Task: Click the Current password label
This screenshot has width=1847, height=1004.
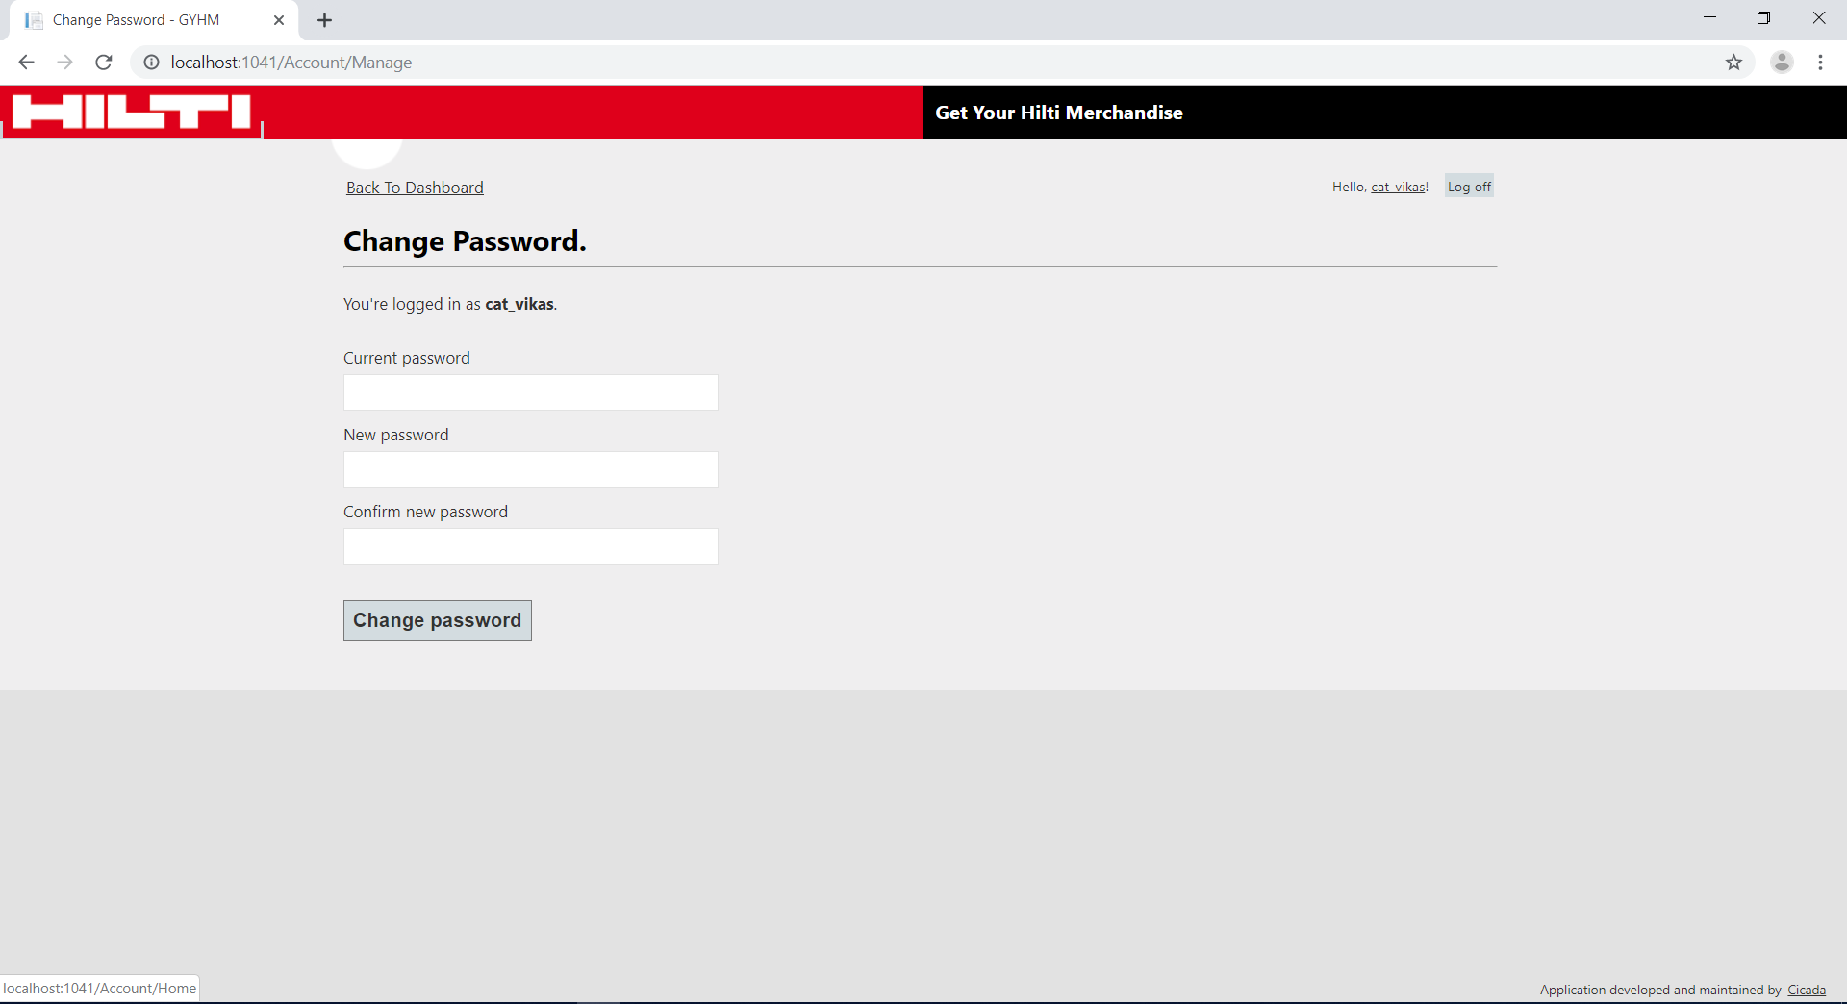Action: click(407, 358)
